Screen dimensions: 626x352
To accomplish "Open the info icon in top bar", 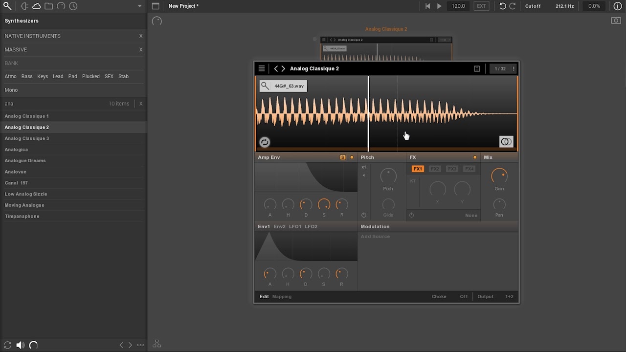I will pos(618,6).
